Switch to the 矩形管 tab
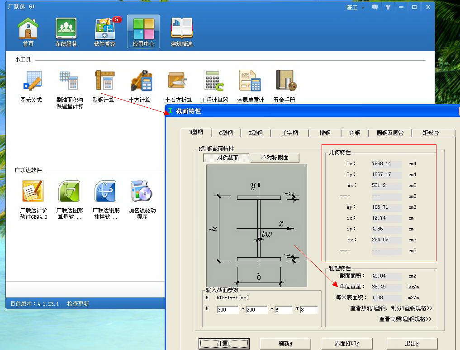The image size is (460, 350). [431, 133]
